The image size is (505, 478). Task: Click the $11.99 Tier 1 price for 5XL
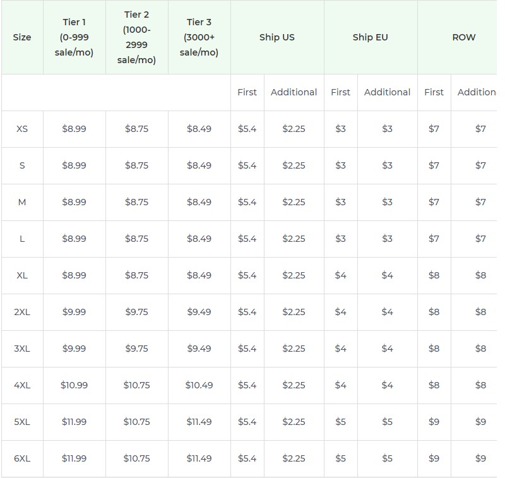(74, 422)
